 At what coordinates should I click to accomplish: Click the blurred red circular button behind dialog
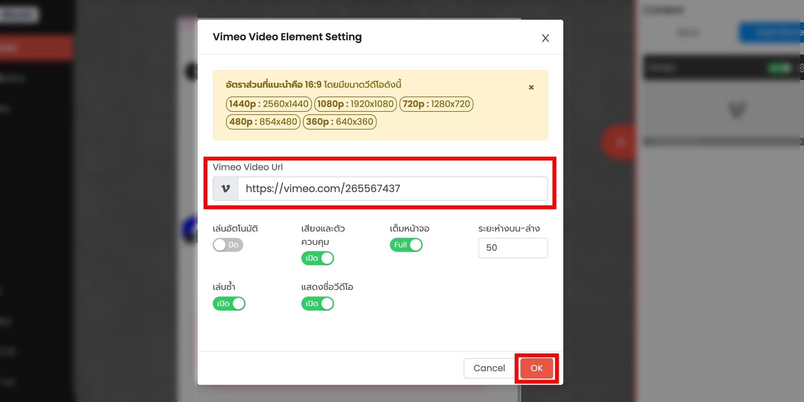(619, 142)
